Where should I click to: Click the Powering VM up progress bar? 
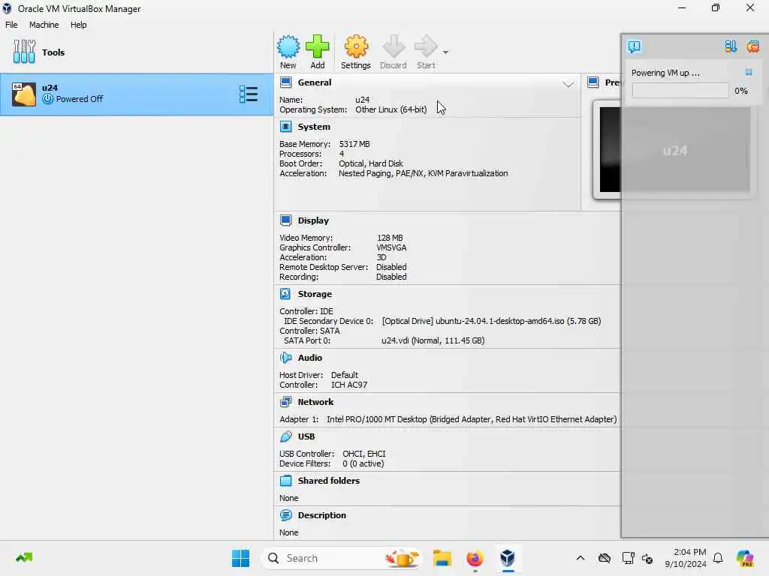click(x=680, y=91)
